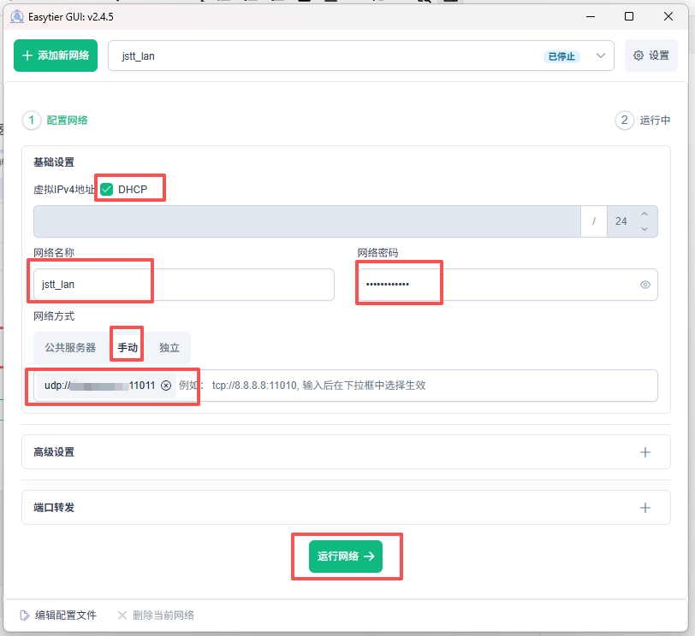Click the 添加新网络 button

click(56, 56)
